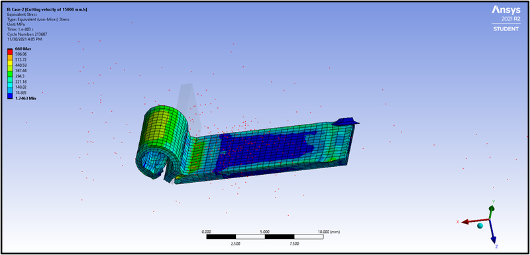Click the 1.7463 Min legend label

click(25, 98)
